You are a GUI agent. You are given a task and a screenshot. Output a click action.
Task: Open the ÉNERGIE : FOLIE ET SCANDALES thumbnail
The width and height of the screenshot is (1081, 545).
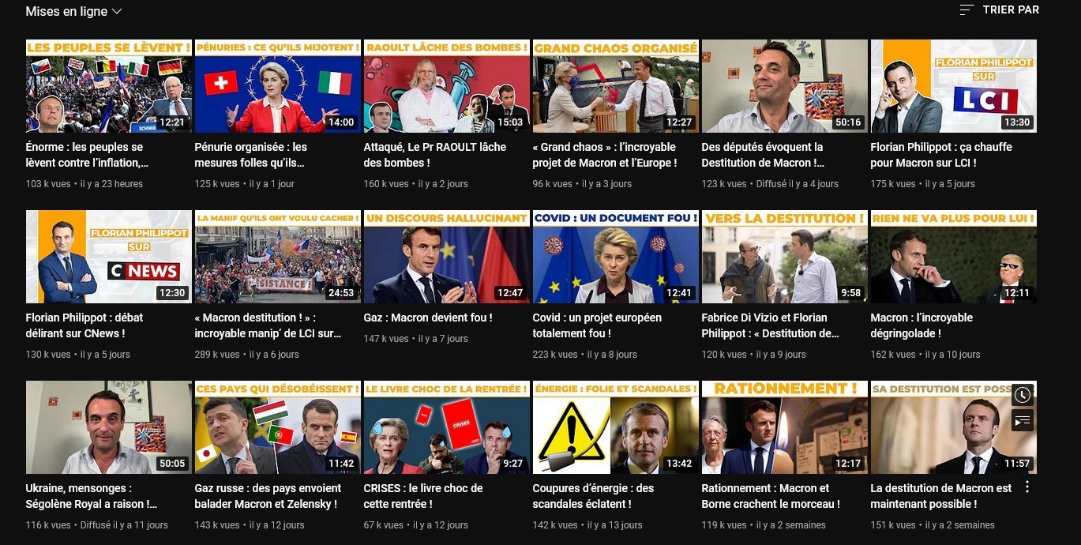616,427
